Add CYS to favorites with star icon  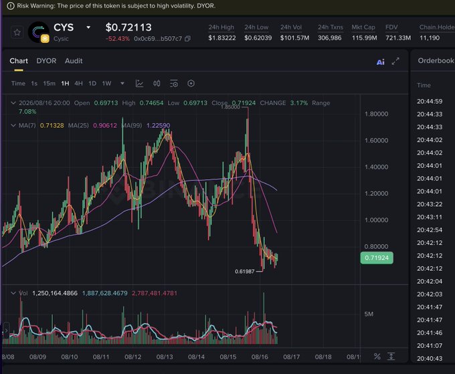click(17, 32)
